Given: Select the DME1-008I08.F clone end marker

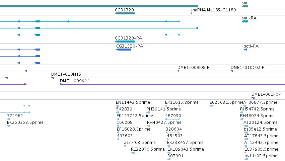Looking at the screenshot, I should (x=178, y=71).
